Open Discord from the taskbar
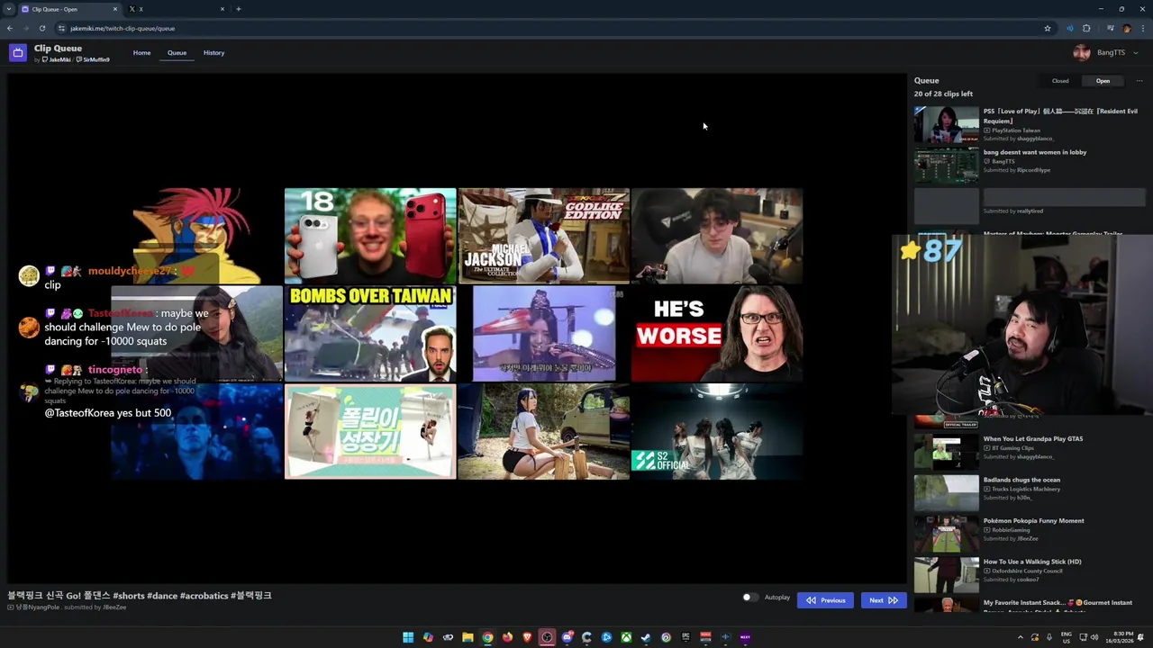 (567, 637)
